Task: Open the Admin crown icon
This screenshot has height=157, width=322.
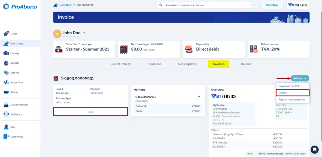Action: (6, 92)
